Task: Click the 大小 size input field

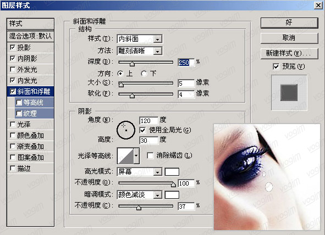Action: pyautogui.click(x=186, y=83)
